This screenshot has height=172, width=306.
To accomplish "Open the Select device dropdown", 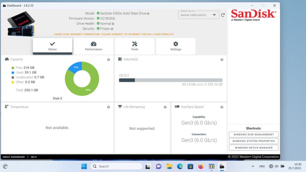I will (x=198, y=15).
